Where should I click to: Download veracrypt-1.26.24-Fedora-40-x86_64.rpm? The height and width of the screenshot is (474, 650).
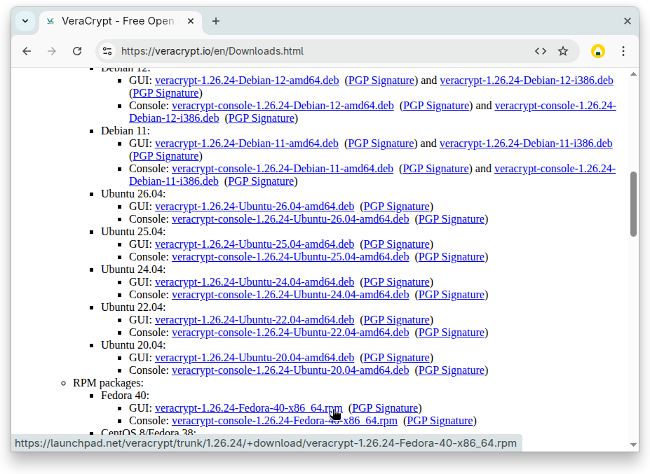click(249, 408)
